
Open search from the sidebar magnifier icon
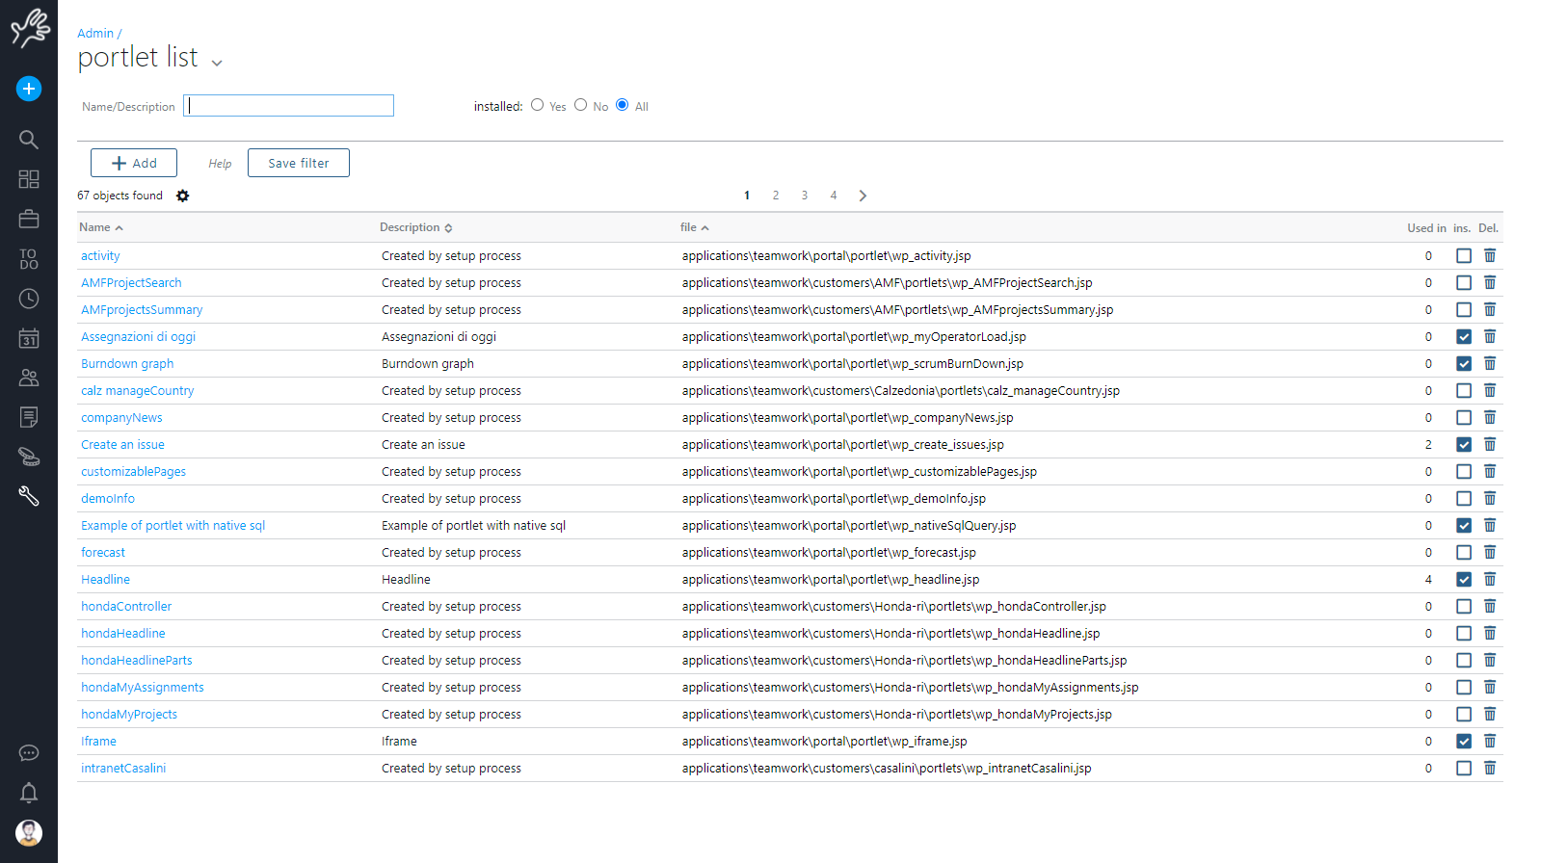click(29, 140)
